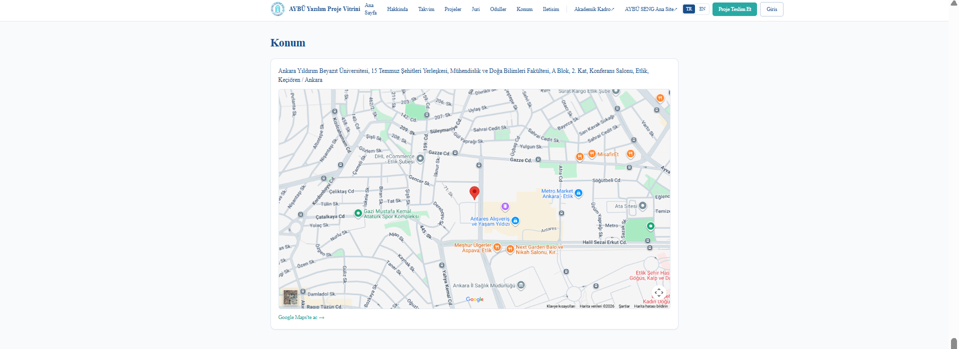Click Harita hatası bildirin link

(651, 306)
